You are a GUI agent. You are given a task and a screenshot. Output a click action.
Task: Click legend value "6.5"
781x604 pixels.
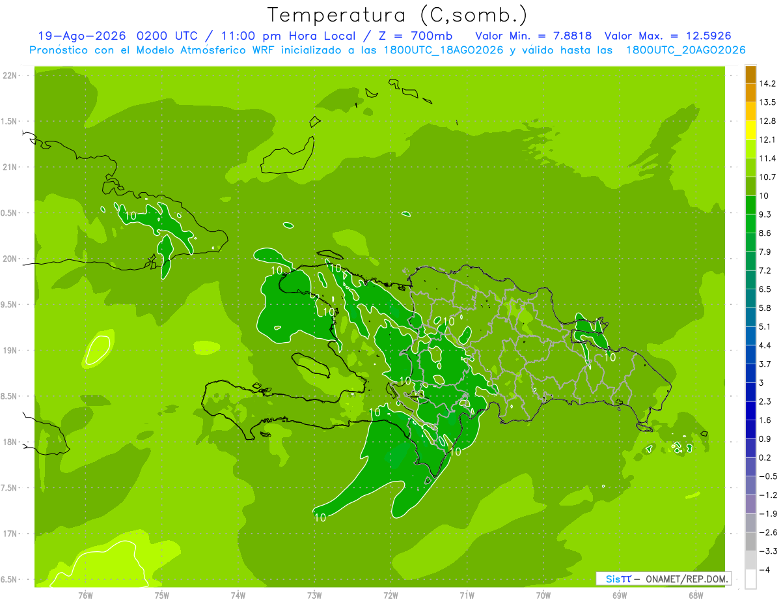click(x=765, y=289)
